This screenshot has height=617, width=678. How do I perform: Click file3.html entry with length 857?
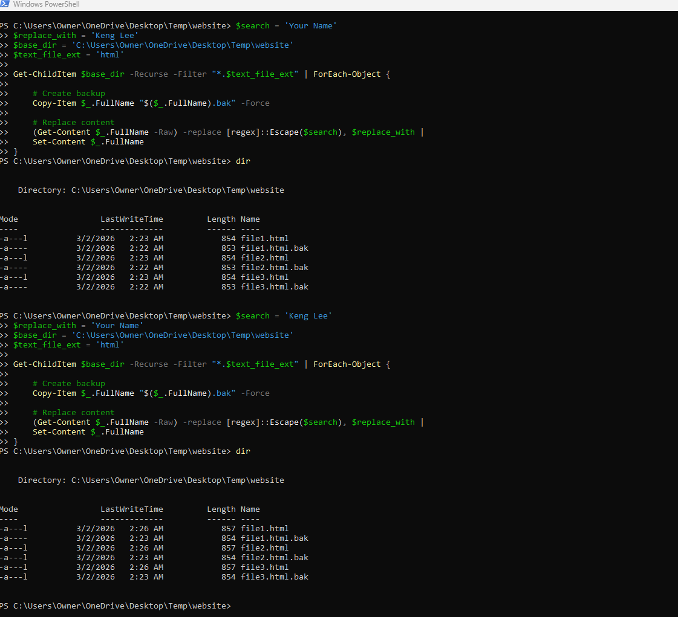coord(264,567)
